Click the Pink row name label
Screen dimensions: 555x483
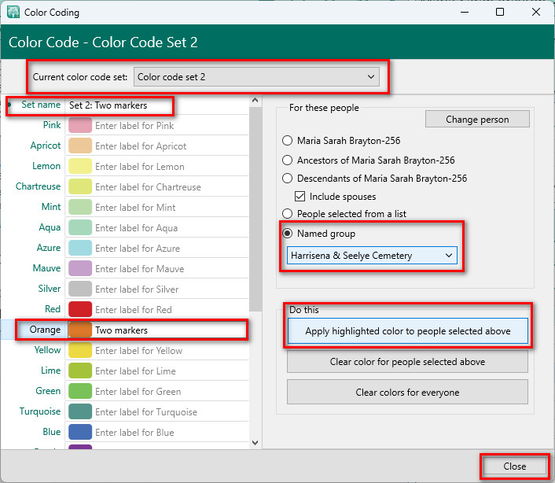click(x=52, y=125)
